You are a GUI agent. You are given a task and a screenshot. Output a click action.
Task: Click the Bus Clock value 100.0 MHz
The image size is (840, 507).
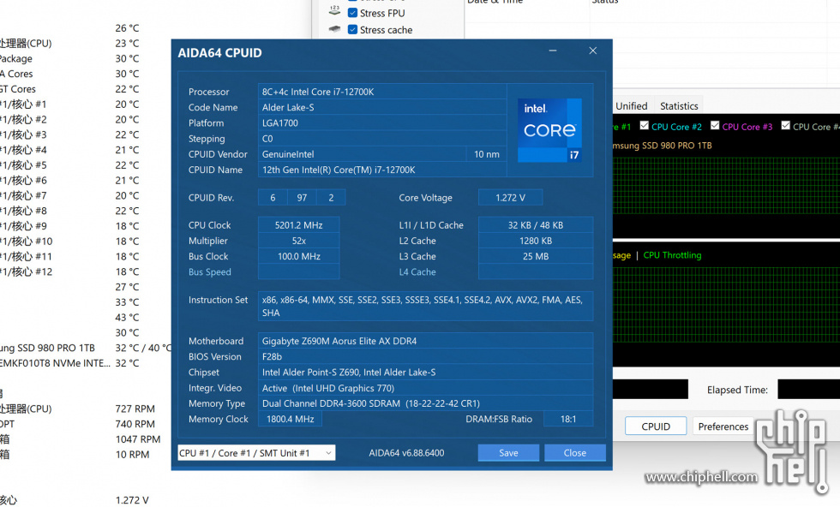pos(298,256)
